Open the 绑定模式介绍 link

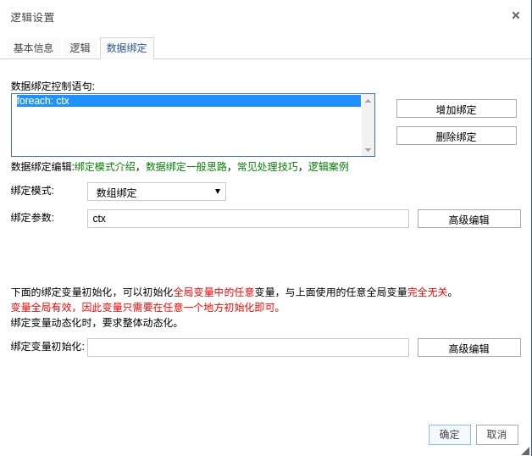[107, 167]
